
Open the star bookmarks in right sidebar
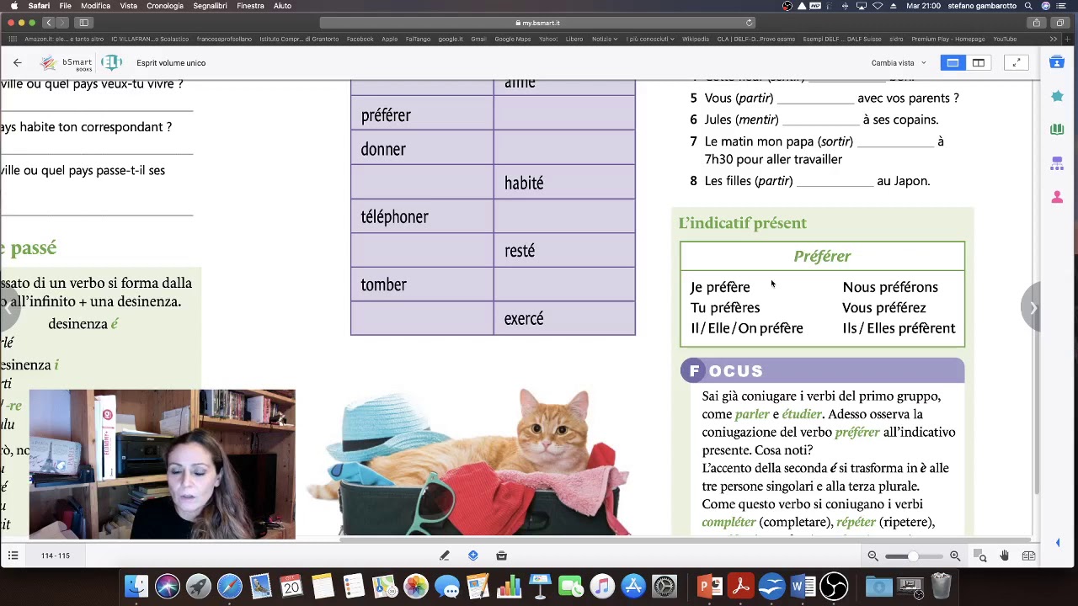click(x=1057, y=96)
